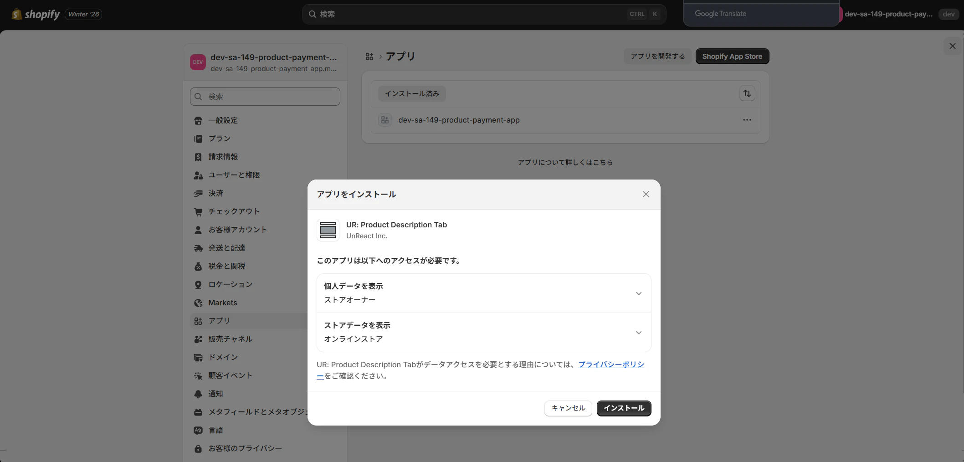964x462 pixels.
Task: Select 請求情報 menu label
Action: 223,157
